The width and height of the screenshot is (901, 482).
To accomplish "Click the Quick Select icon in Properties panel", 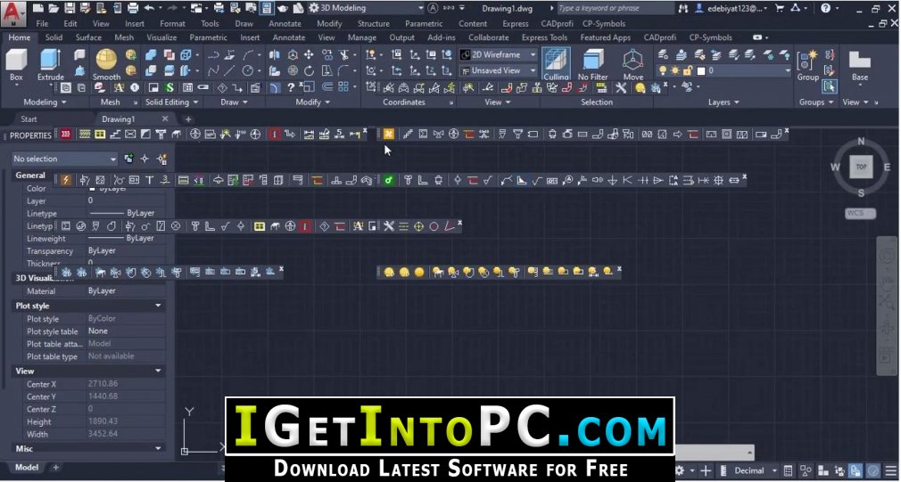I will point(162,159).
